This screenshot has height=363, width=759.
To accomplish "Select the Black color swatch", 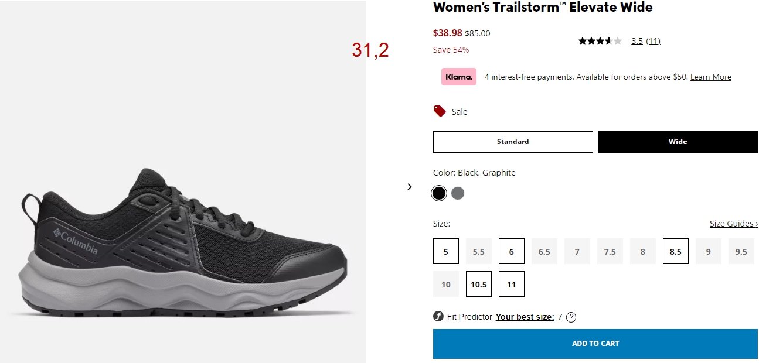I will [439, 193].
